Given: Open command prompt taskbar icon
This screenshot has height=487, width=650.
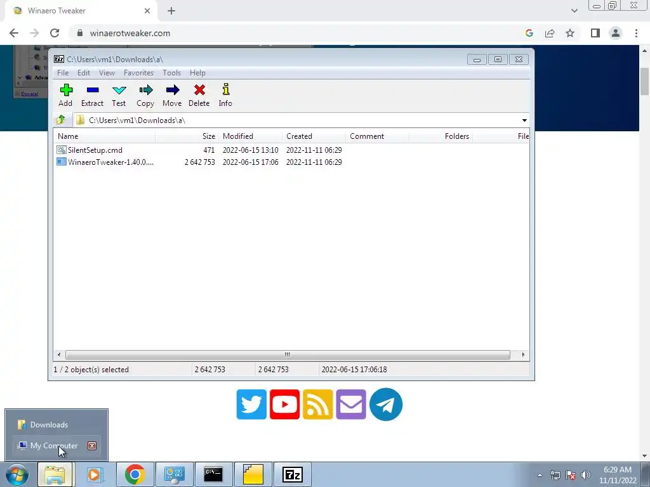Looking at the screenshot, I should (213, 474).
